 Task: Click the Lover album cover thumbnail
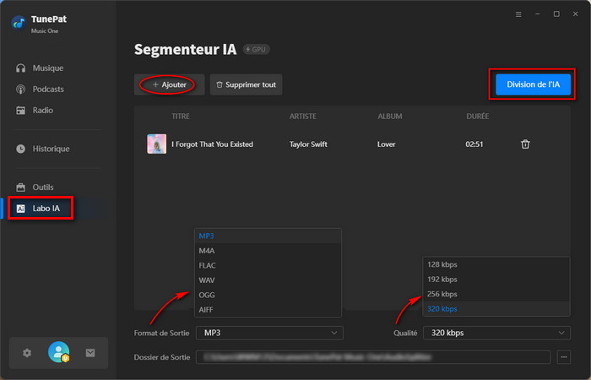point(156,144)
